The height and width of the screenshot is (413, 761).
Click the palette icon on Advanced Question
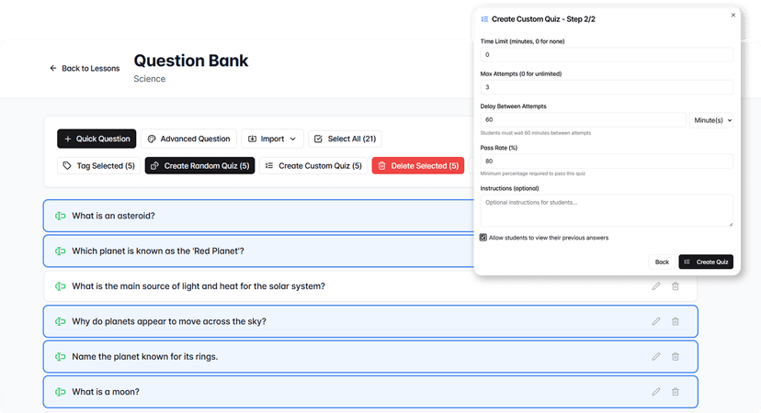(152, 139)
